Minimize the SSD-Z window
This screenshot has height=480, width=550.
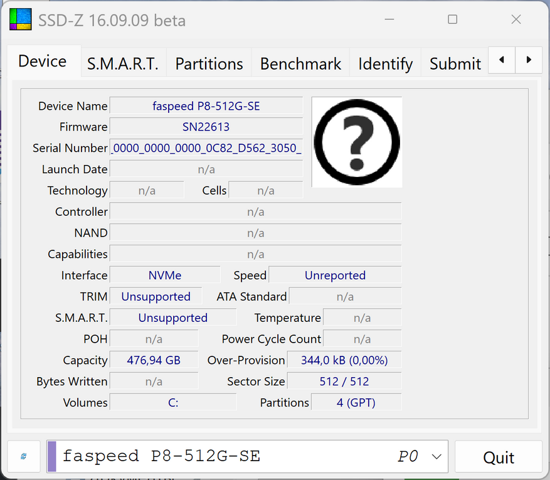389,19
